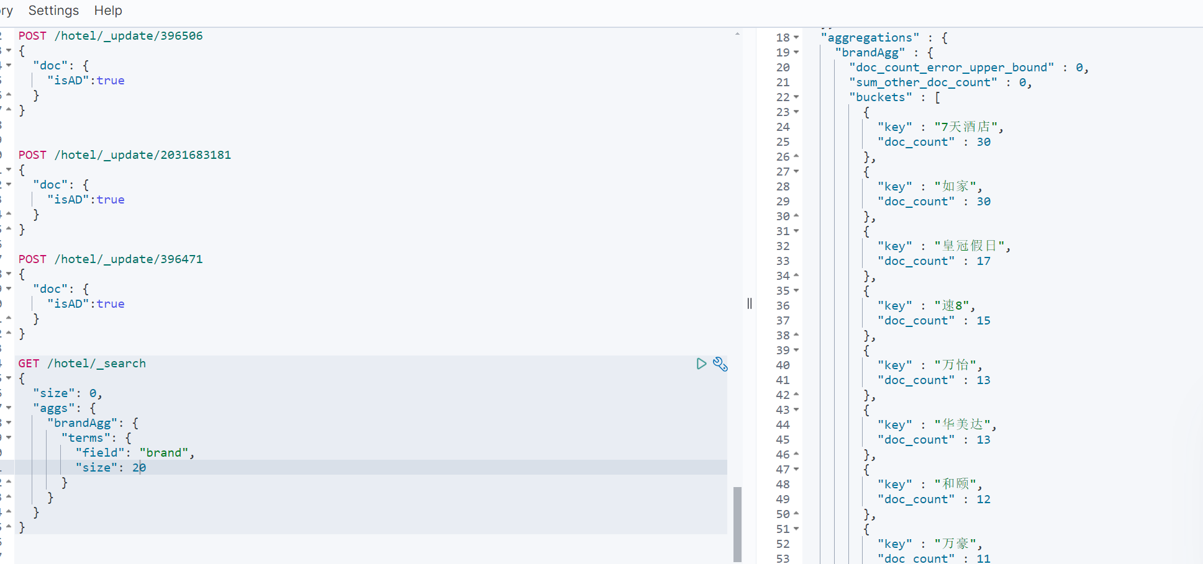
Task: Click the doc_count value 15
Action: [x=984, y=321]
